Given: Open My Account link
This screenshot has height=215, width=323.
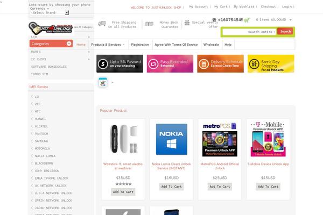Looking at the screenshot, I should [199, 7].
